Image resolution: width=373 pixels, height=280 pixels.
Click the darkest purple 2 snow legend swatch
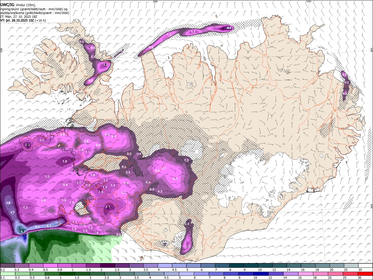coord(108,265)
